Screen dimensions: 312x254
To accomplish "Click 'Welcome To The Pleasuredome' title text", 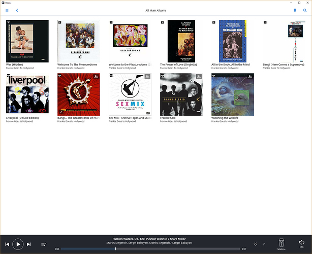I will point(77,65).
